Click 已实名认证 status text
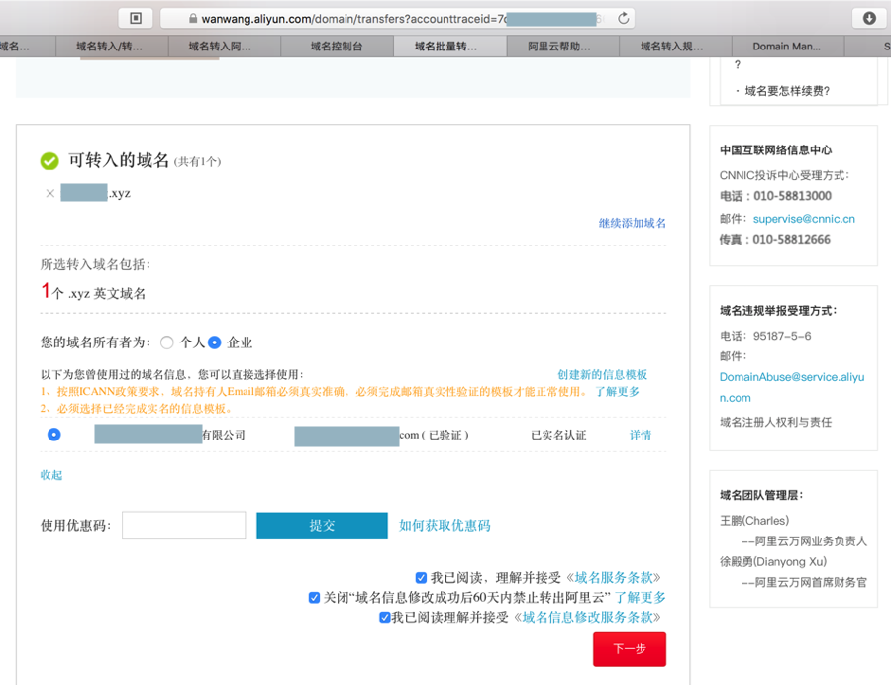891x685 pixels. [x=558, y=436]
